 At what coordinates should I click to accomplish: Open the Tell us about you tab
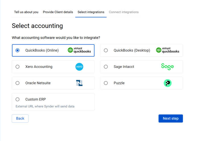pyautogui.click(x=26, y=12)
